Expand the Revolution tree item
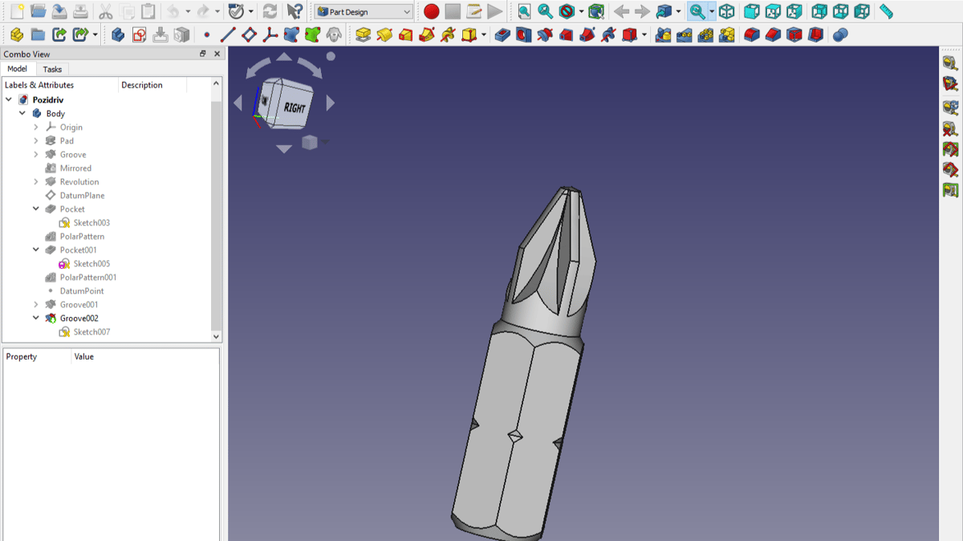The image size is (963, 541). click(x=36, y=181)
